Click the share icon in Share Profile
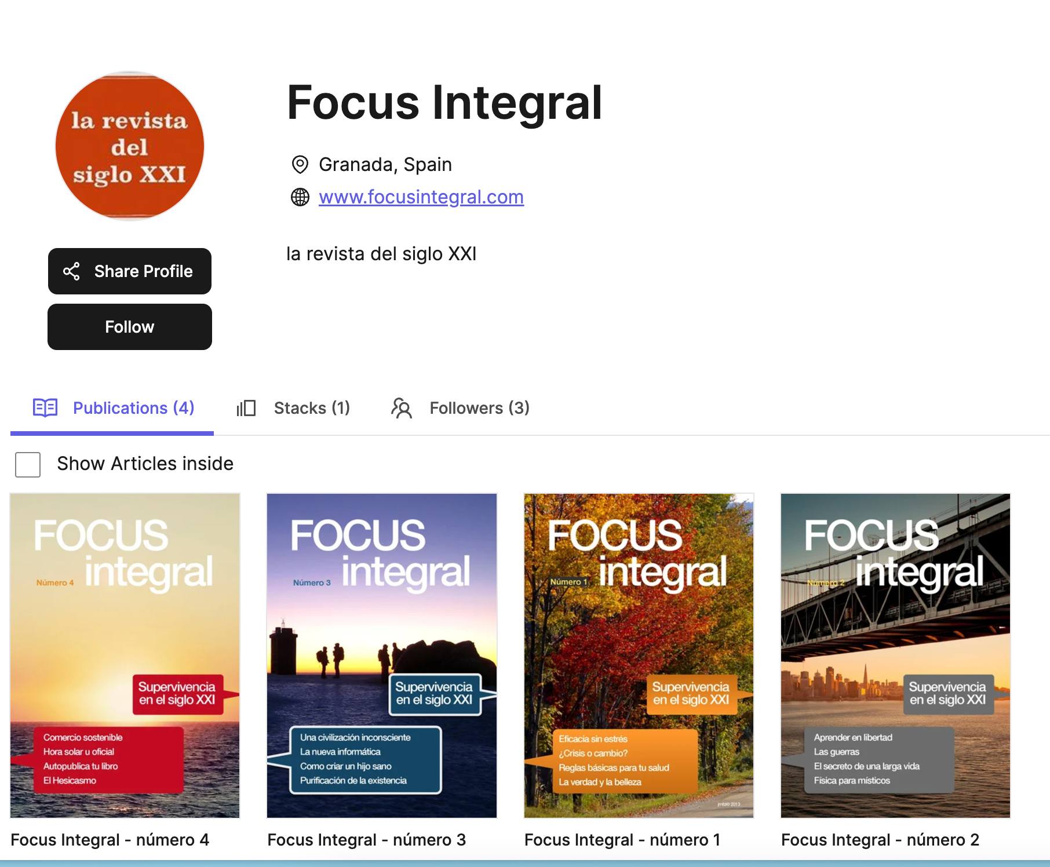The image size is (1050, 867). [x=71, y=271]
